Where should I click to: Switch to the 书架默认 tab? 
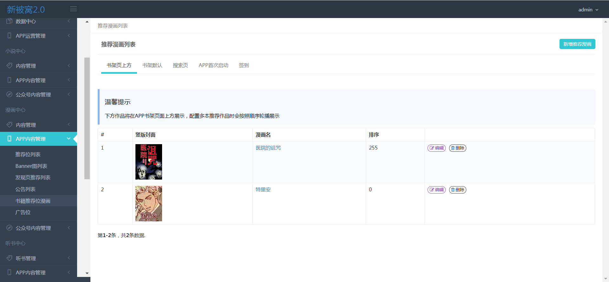pyautogui.click(x=152, y=65)
